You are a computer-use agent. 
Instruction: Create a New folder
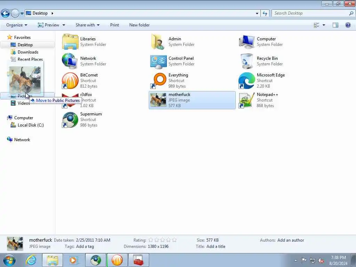tap(139, 25)
